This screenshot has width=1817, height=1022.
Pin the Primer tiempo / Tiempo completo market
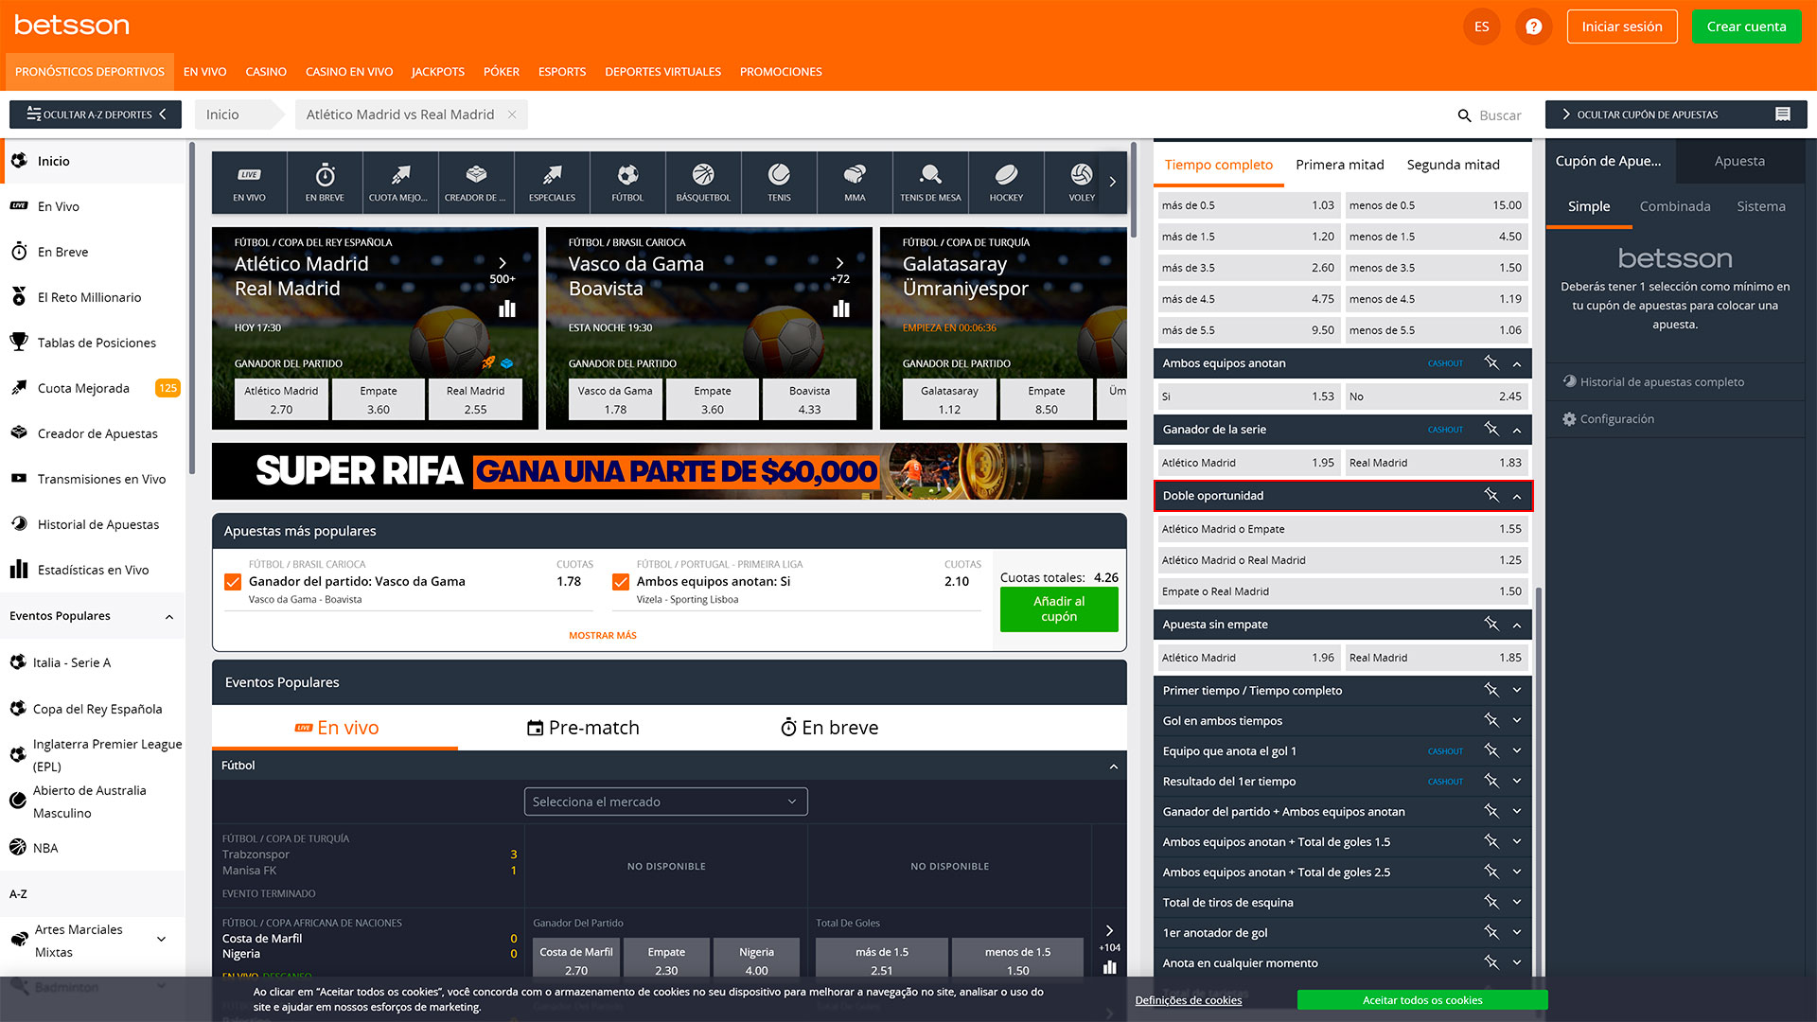point(1491,690)
